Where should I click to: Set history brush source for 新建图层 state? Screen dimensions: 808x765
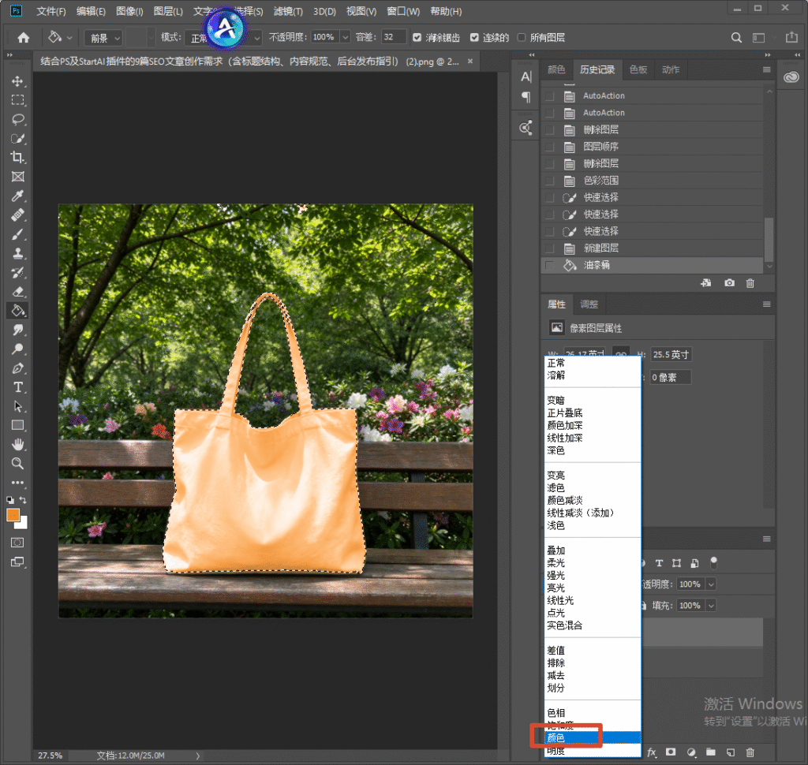point(550,248)
